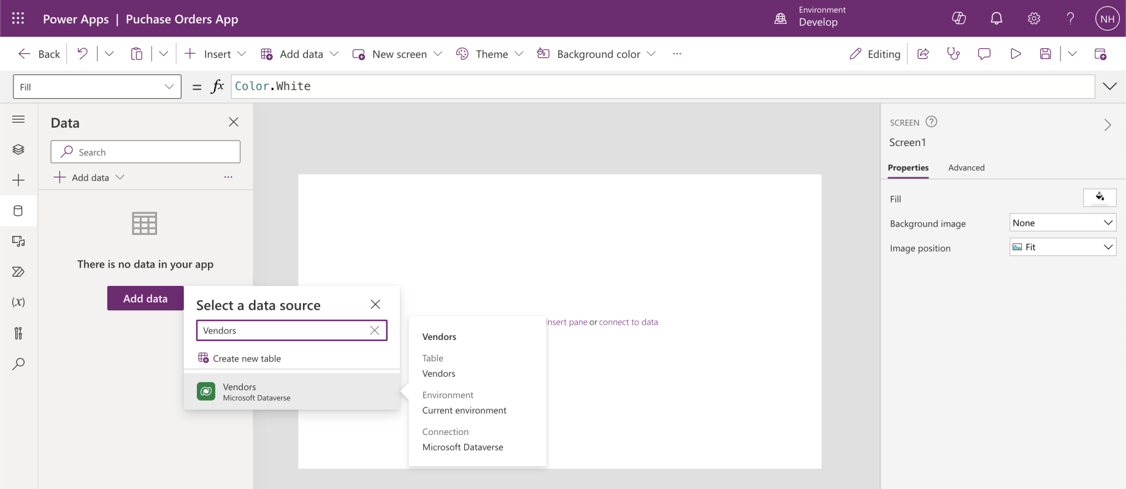
Task: Open the Tree view layers icon
Action: click(x=18, y=150)
